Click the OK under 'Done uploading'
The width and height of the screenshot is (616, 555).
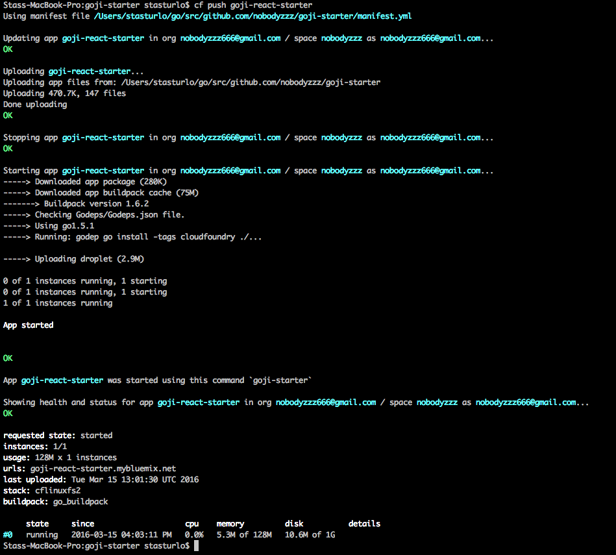[8, 115]
